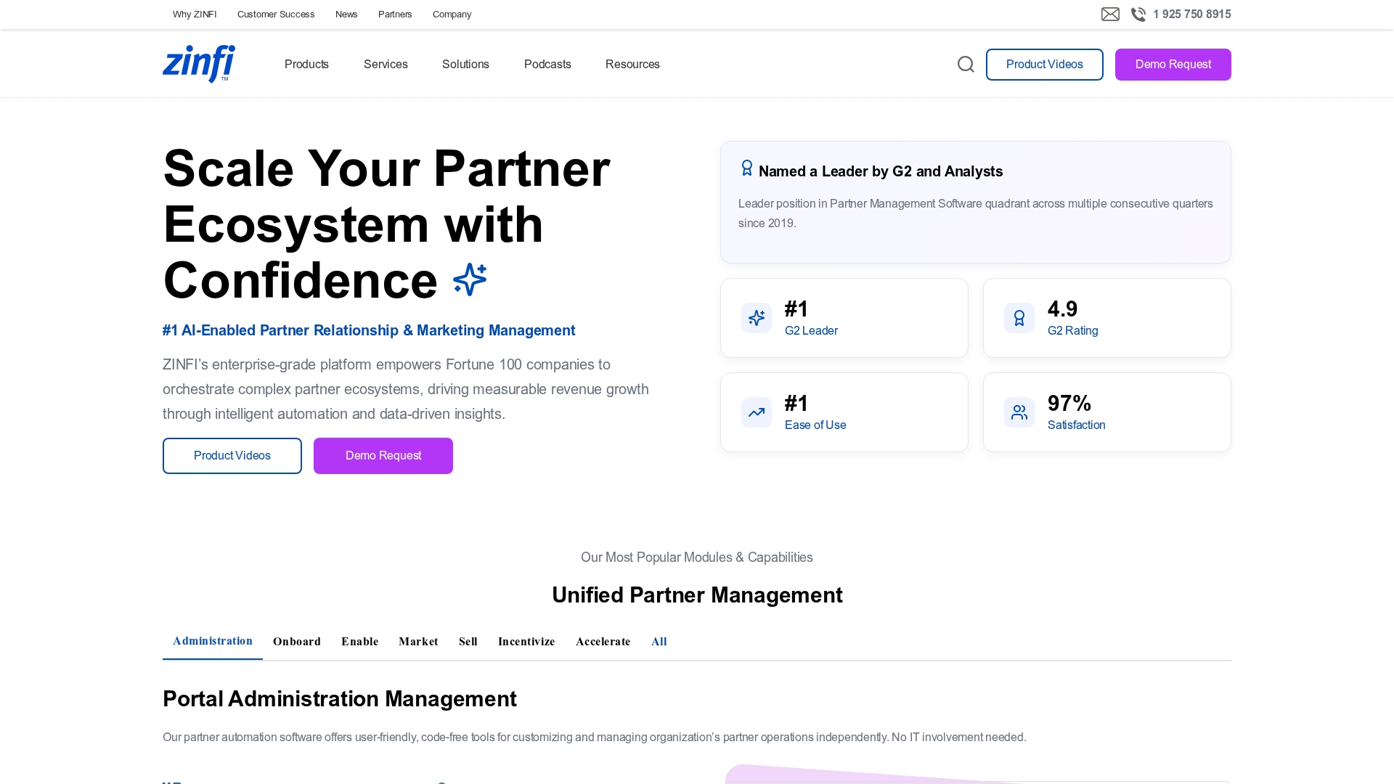Screen dimensions: 1394x784
Task: Select the Incentivize tab
Action: point(526,642)
